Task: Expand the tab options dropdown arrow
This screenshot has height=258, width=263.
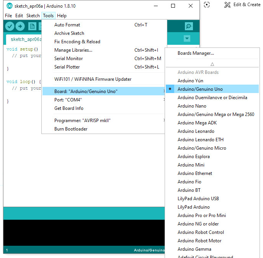Action: [x=187, y=38]
